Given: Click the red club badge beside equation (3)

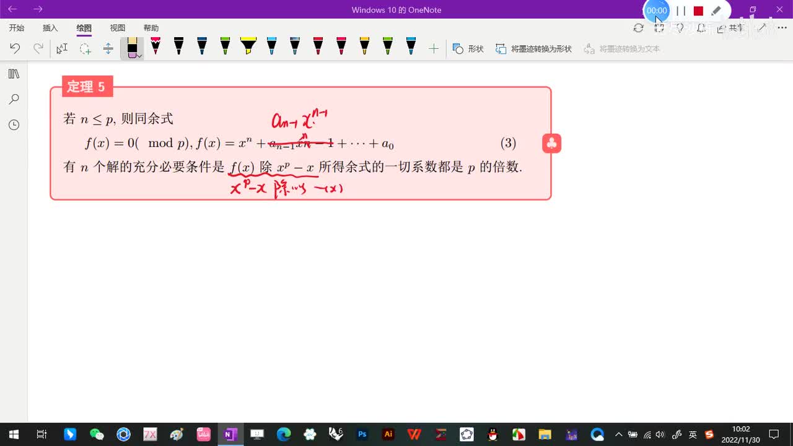Looking at the screenshot, I should [551, 144].
